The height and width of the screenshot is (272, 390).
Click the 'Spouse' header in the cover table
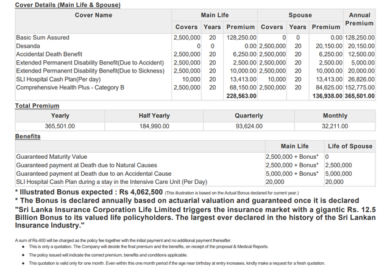300,15
